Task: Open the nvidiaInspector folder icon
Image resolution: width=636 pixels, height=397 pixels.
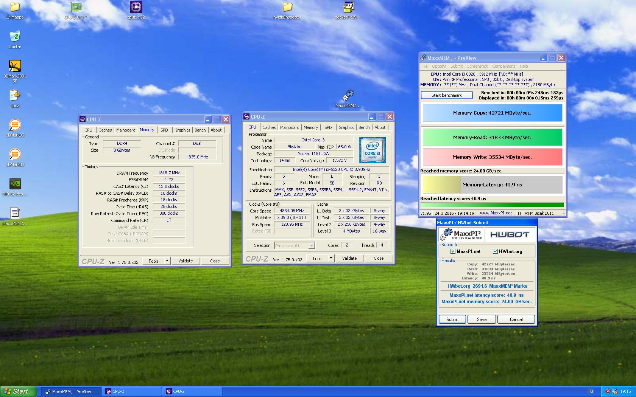Action: pos(287,11)
